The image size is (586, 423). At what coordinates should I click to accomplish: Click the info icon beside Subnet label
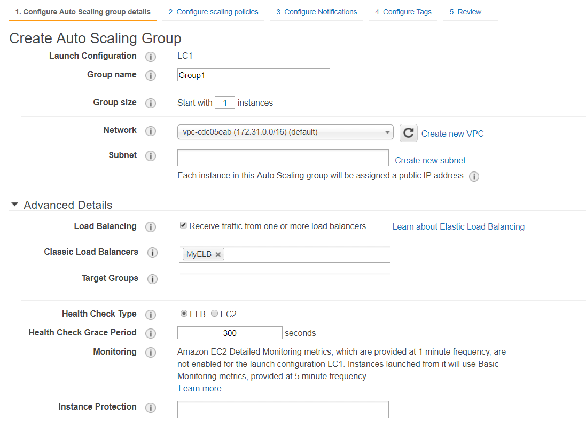[x=151, y=156]
